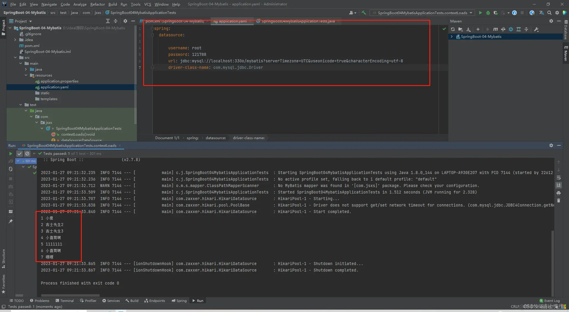The width and height of the screenshot is (569, 312).
Task: Open the translate tool in the toolbar
Action: tap(541, 13)
